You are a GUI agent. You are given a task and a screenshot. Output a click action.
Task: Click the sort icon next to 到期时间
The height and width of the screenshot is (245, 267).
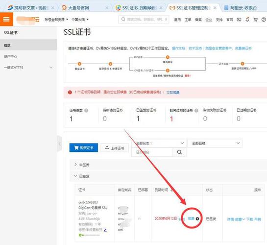171,190
